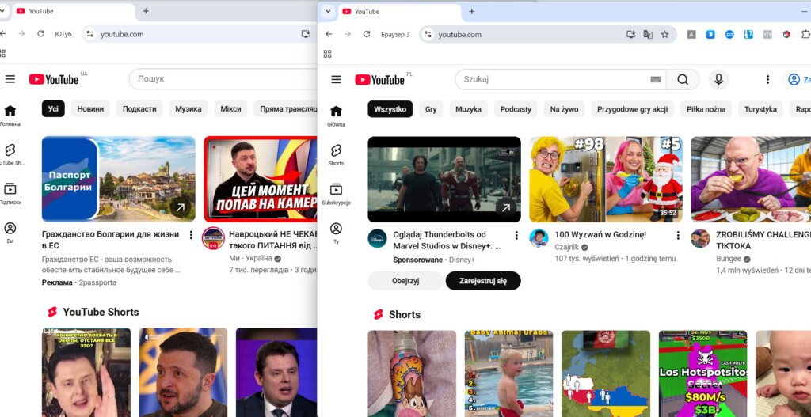Select the Przygodowe gry akcji chip

pos(632,109)
